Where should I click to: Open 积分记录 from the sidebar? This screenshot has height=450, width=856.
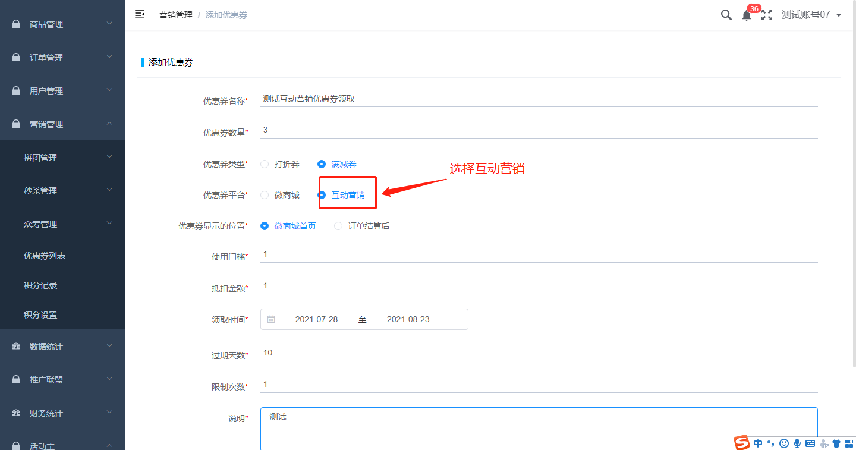(40, 285)
